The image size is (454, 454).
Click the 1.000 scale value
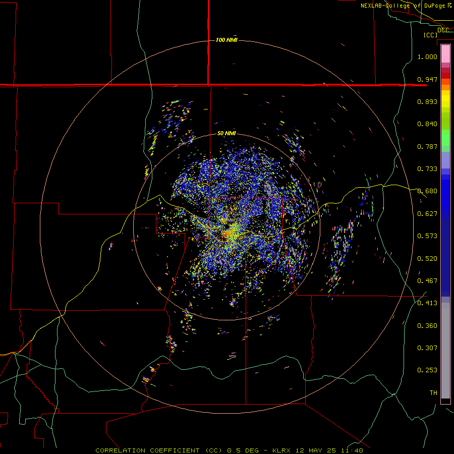click(x=427, y=56)
